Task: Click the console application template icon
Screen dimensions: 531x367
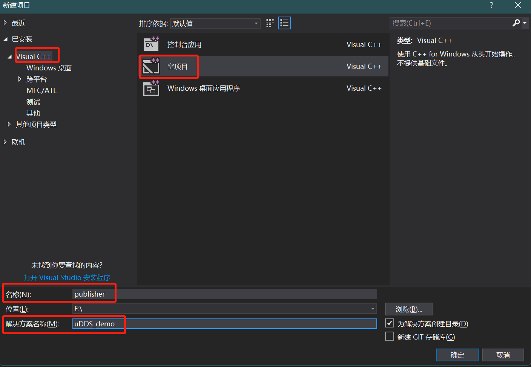Action: [x=151, y=44]
